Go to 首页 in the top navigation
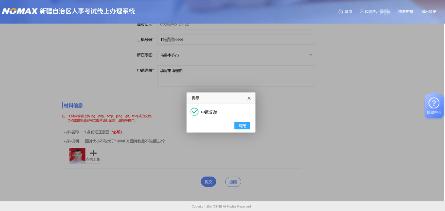Image resolution: width=445 pixels, height=211 pixels. pos(348,12)
